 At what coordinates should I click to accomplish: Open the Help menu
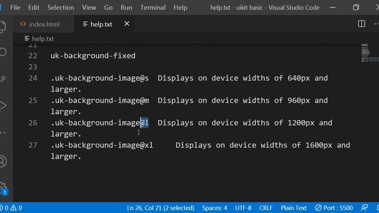(x=180, y=8)
